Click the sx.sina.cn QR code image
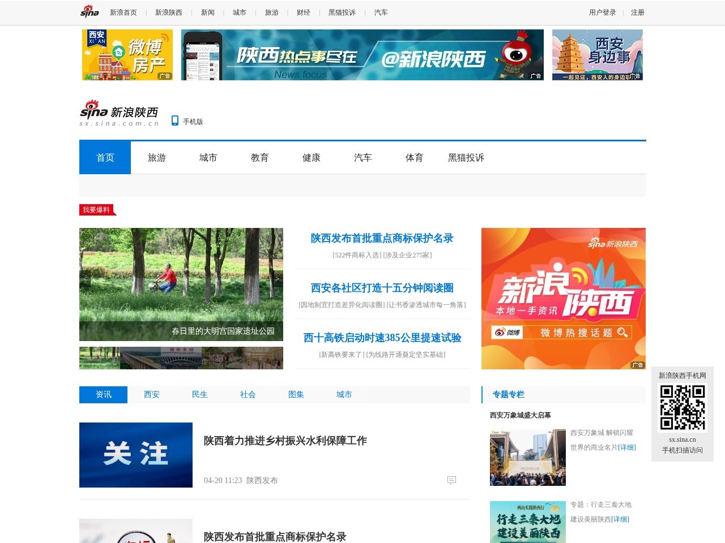This screenshot has width=725, height=543. point(682,408)
